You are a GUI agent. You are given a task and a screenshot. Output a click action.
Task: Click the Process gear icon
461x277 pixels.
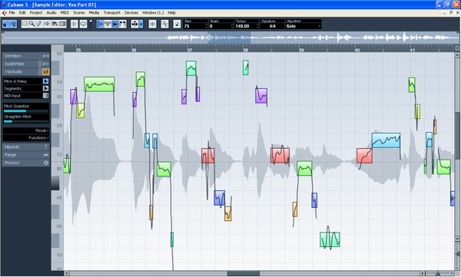pos(46,163)
